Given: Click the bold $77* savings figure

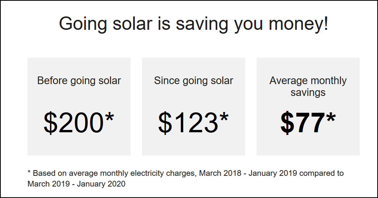Looking at the screenshot, I should pyautogui.click(x=308, y=122).
